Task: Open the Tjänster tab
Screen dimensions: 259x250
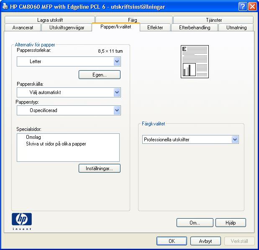Action: coord(214,20)
